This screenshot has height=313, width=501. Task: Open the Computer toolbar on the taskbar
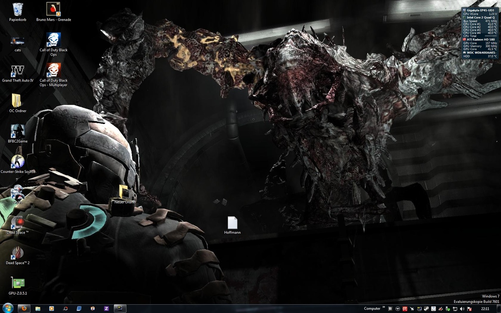pos(372,308)
